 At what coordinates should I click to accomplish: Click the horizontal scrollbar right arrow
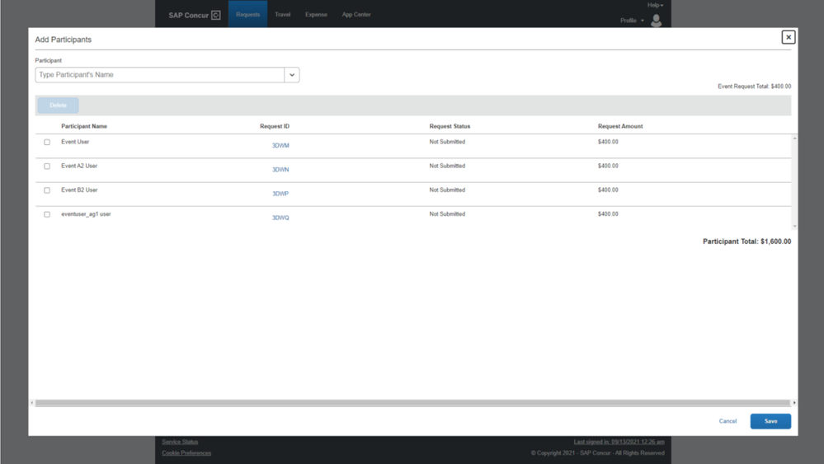[x=794, y=403]
